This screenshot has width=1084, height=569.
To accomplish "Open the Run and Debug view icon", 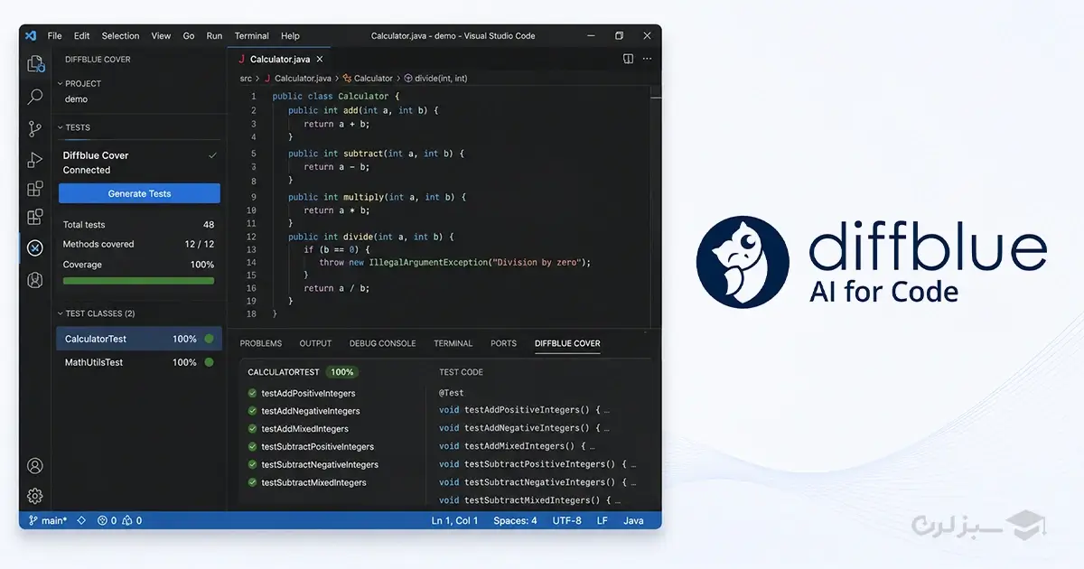I will pyautogui.click(x=35, y=160).
